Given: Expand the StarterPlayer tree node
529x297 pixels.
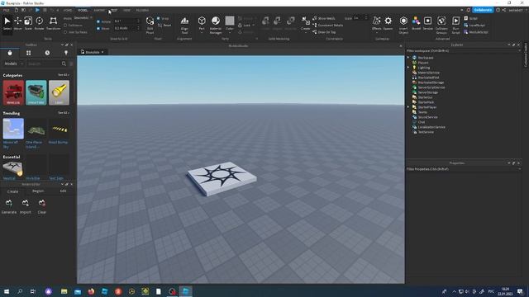Looking at the screenshot, I should pos(408,107).
